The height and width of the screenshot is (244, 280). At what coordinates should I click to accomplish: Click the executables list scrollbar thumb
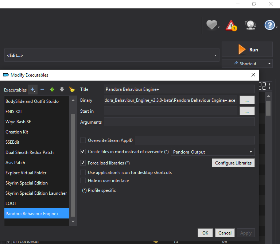point(73,165)
